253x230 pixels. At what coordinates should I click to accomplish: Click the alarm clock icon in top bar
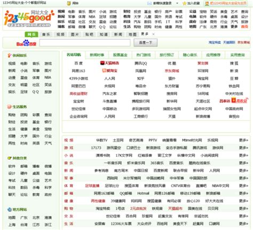click(69, 3)
